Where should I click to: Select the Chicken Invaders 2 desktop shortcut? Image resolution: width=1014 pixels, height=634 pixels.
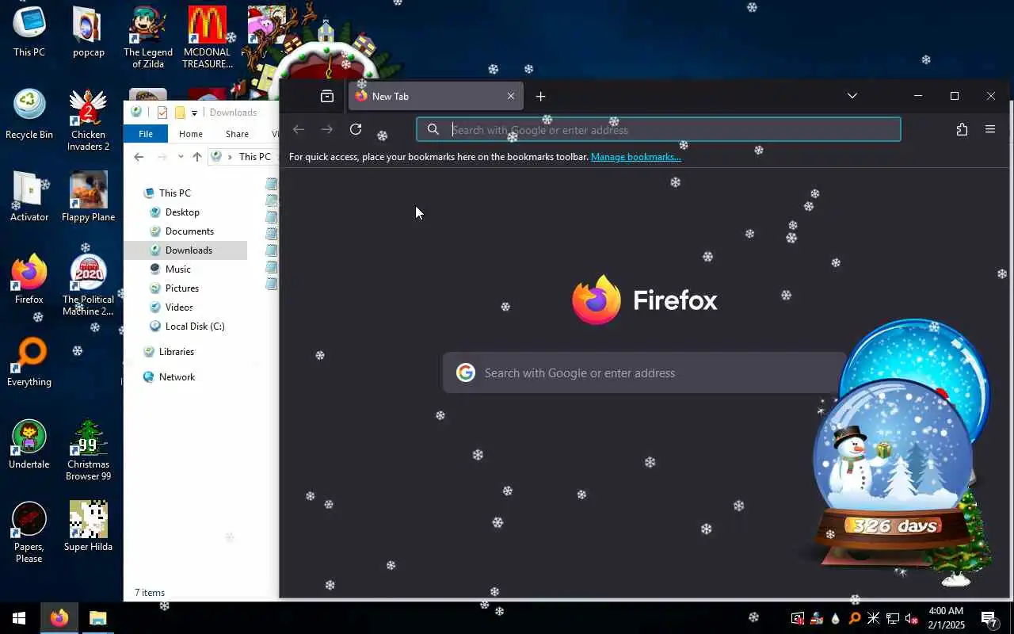[89, 120]
